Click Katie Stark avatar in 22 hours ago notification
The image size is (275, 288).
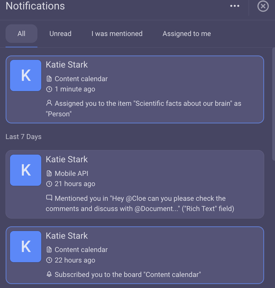coord(26,247)
